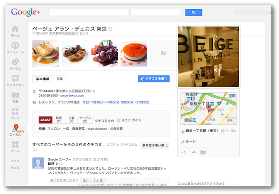Click the いいえ not-helpful button

point(98,180)
